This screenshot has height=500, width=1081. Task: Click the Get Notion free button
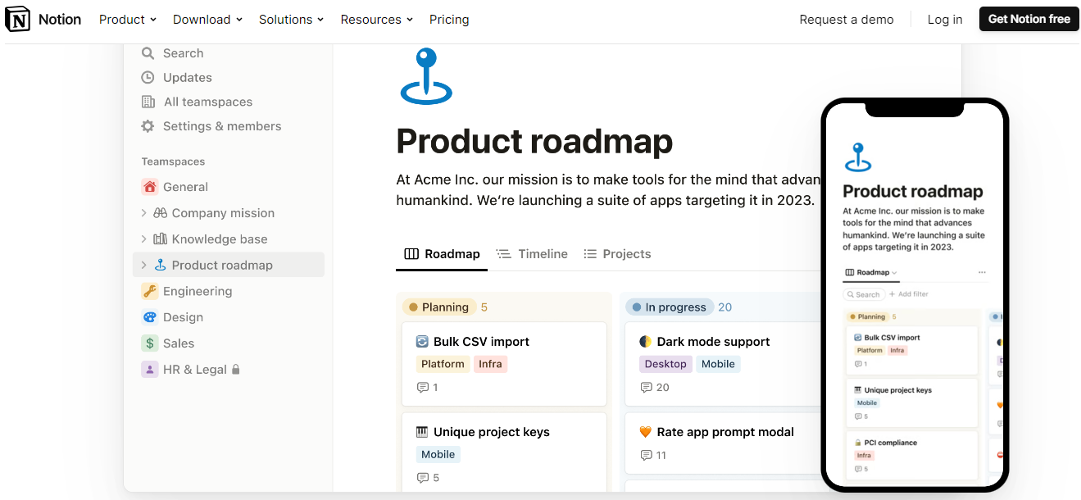click(1029, 19)
